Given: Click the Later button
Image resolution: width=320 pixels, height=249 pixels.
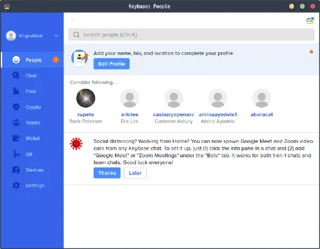Looking at the screenshot, I should click(x=135, y=173).
